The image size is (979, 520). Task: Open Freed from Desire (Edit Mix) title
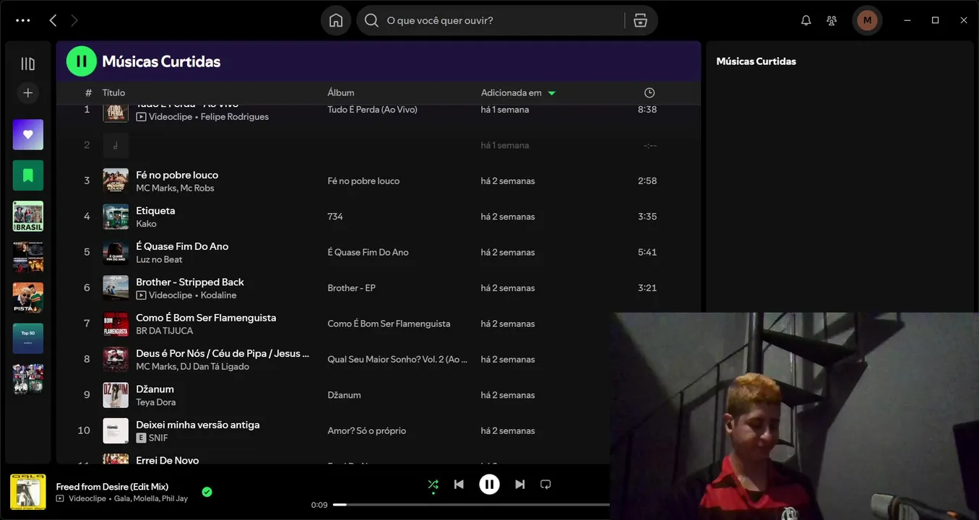(x=112, y=486)
